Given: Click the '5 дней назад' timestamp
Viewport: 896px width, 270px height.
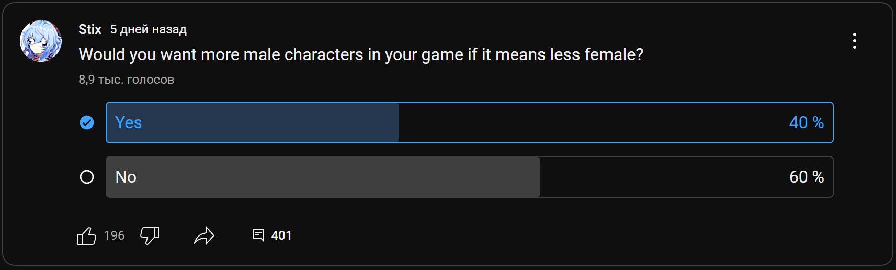Looking at the screenshot, I should click(148, 29).
